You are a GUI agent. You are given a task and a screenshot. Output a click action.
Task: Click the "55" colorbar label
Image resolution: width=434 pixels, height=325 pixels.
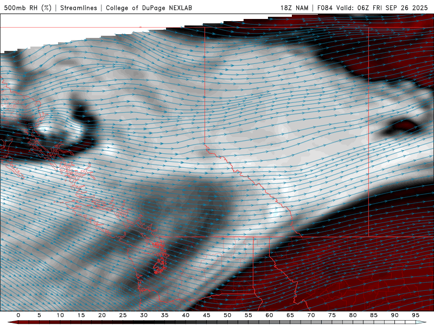tap(248, 315)
